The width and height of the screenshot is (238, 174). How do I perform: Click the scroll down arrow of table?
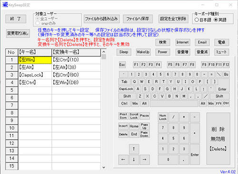104,167
